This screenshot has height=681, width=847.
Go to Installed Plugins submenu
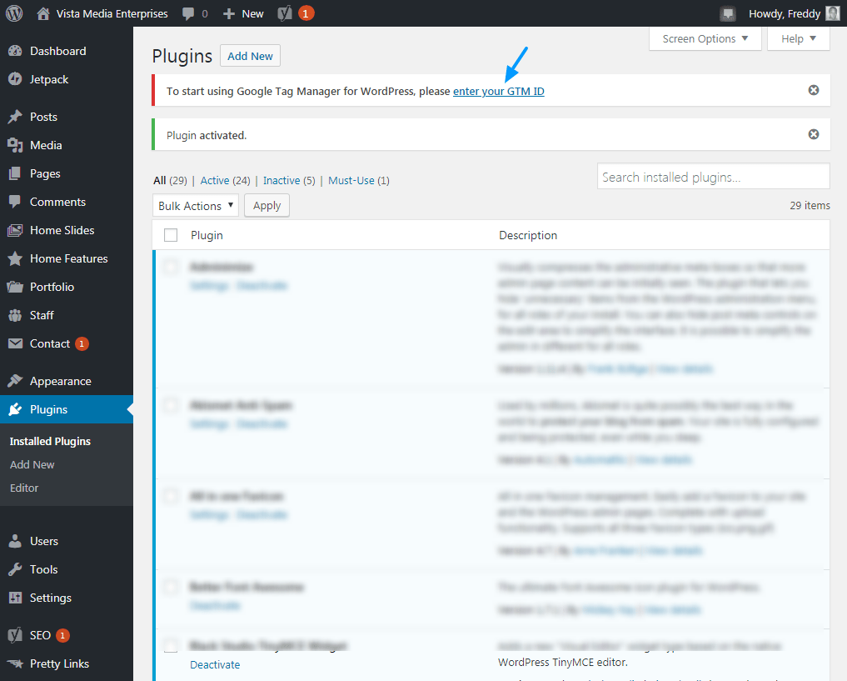50,442
